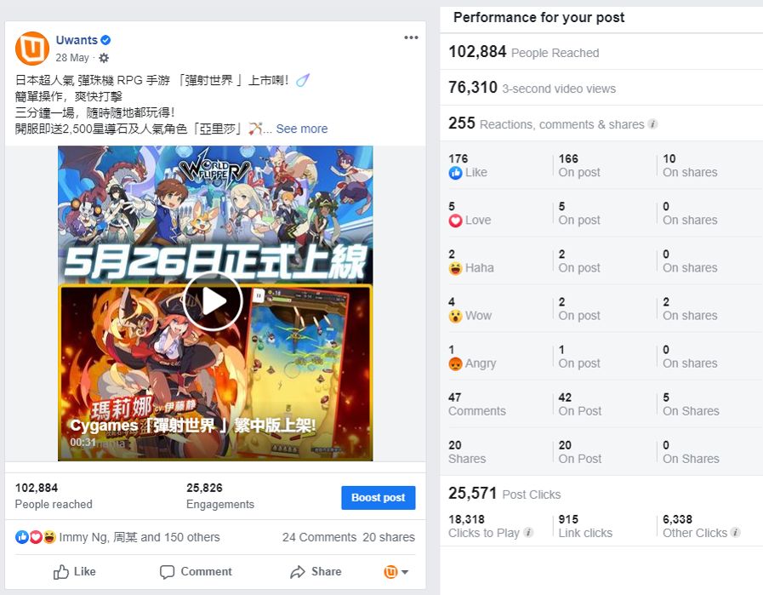Open the three-dot post options menu
The width and height of the screenshot is (763, 595).
click(411, 37)
